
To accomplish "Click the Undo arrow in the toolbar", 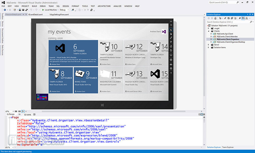I will (x=31, y=10).
